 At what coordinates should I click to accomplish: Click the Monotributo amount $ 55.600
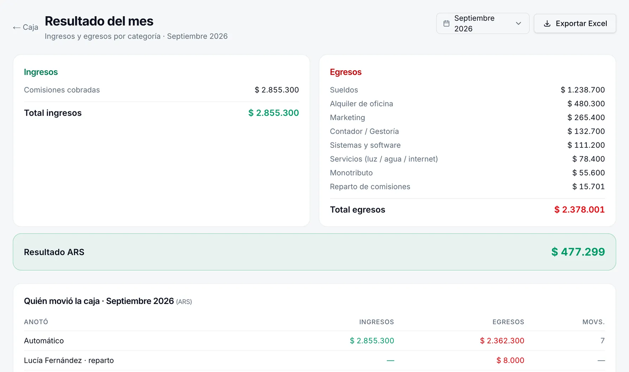click(x=589, y=173)
